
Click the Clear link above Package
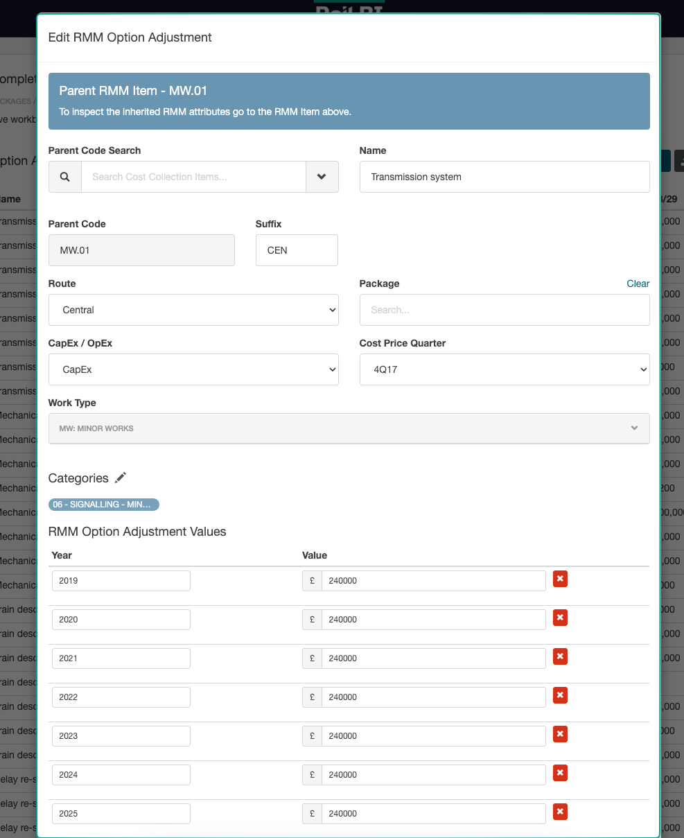pyautogui.click(x=638, y=283)
